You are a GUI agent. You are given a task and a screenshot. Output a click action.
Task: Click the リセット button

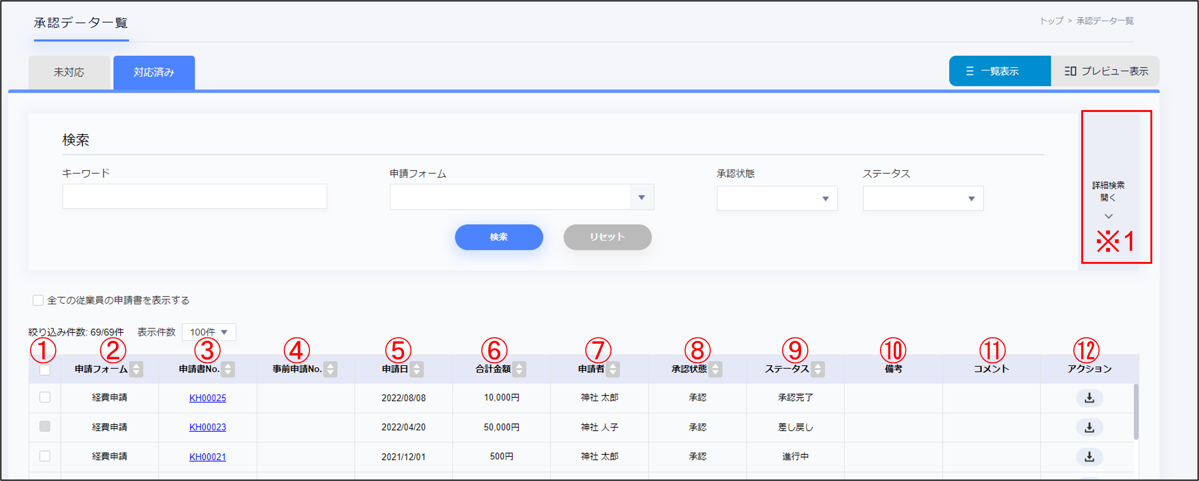pos(607,237)
